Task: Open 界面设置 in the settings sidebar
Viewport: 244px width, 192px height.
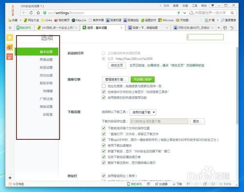Action: click(x=46, y=60)
